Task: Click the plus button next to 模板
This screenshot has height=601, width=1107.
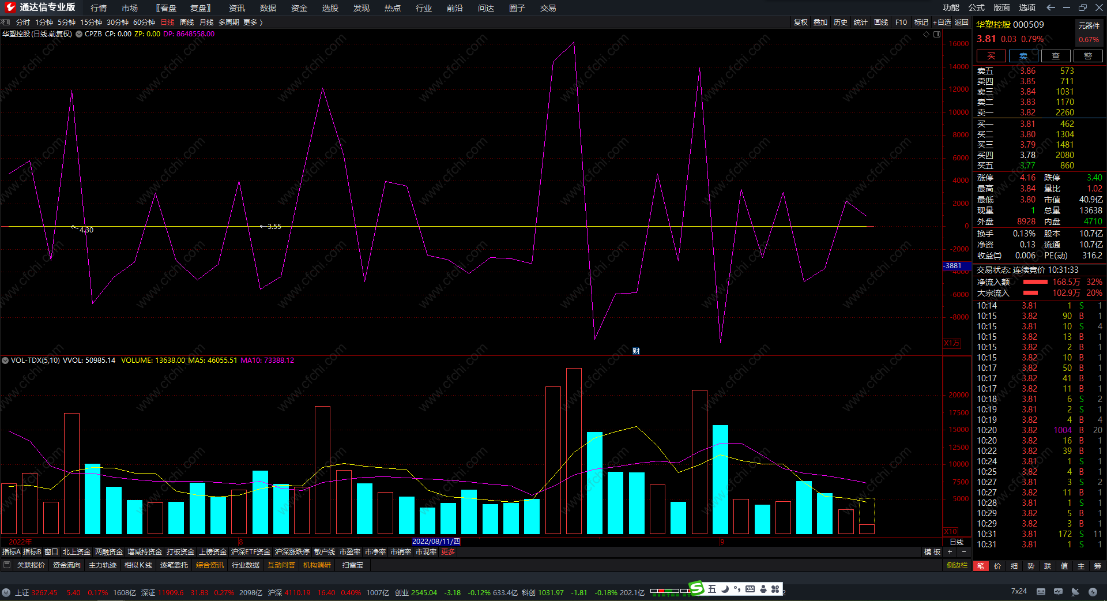Action: coord(950,552)
